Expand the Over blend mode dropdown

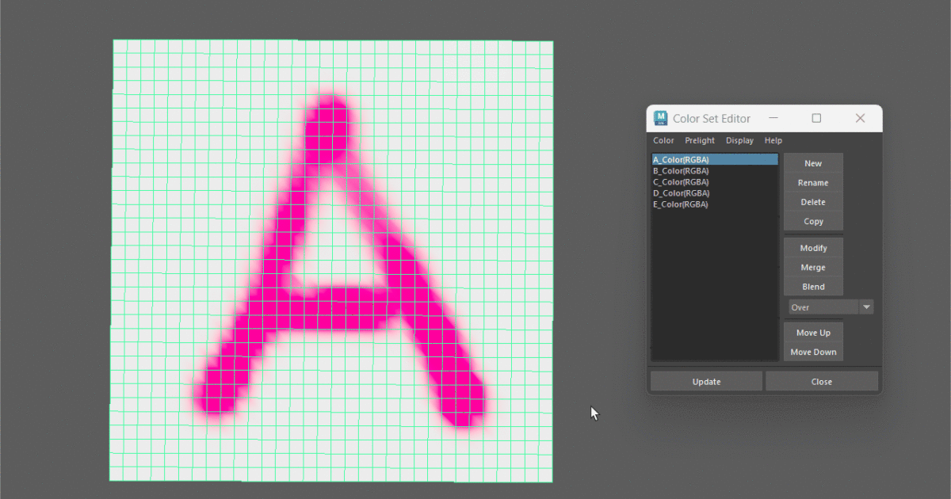866,307
